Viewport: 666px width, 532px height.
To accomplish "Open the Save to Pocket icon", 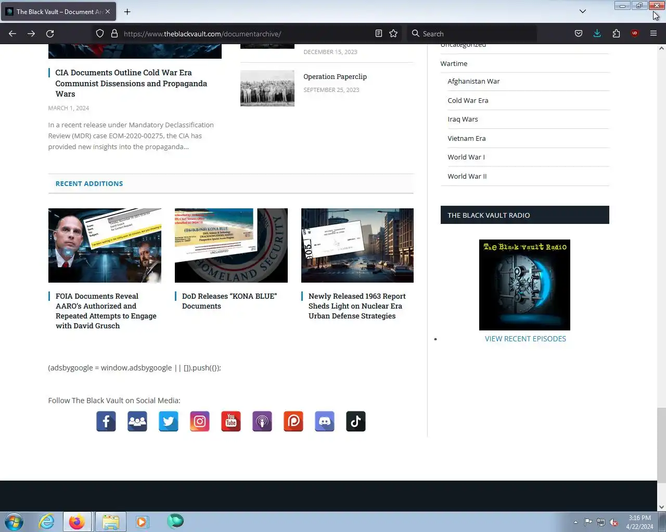I will [579, 34].
